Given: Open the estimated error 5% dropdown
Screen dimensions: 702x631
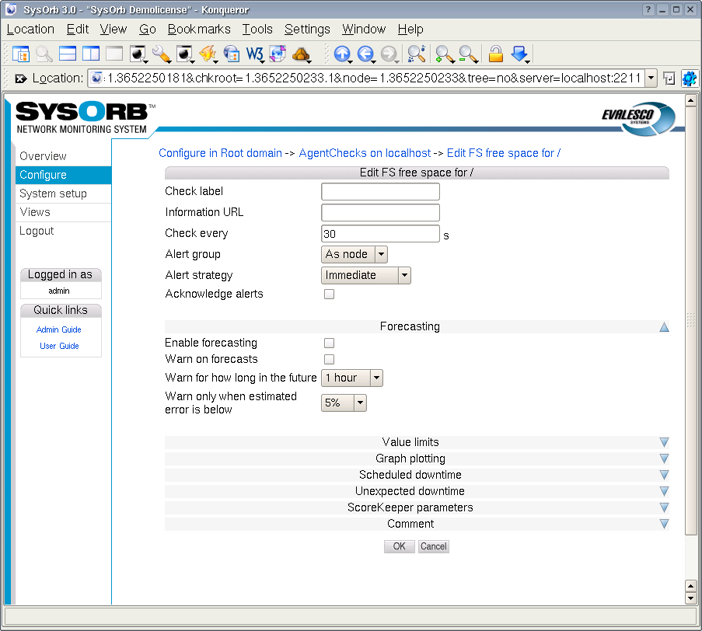Looking at the screenshot, I should coord(344,403).
